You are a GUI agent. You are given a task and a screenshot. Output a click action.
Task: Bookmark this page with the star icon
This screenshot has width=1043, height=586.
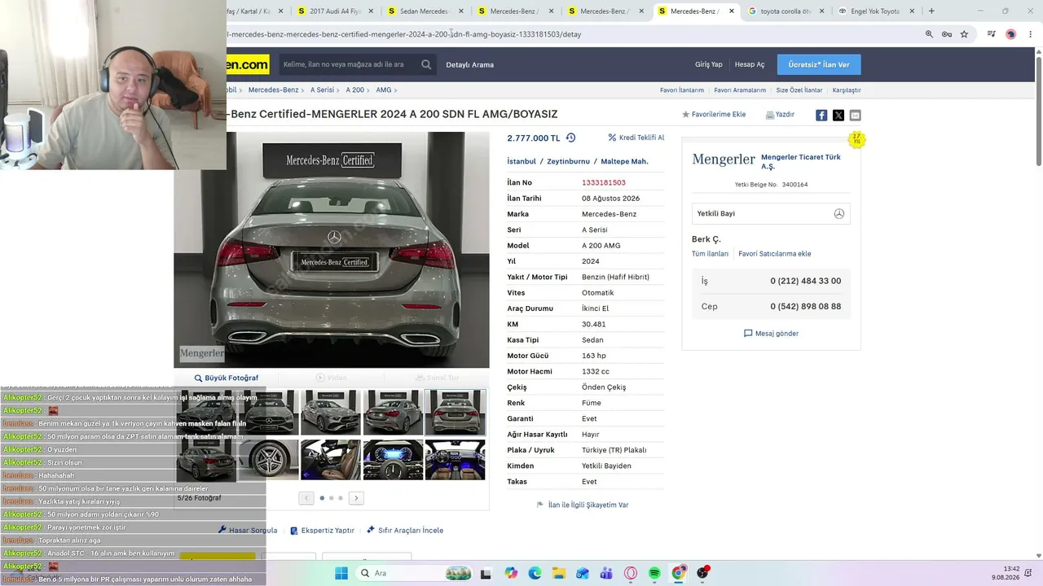(x=964, y=34)
